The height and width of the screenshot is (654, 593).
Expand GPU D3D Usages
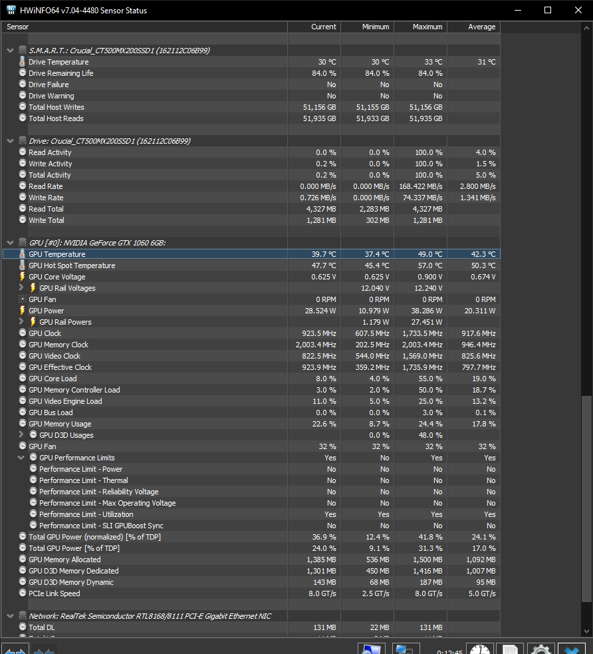point(21,434)
